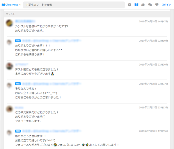Click timestamp 2019年07月07日 23時13分
Image resolution: width=174 pixels, height=149 pixels.
(153, 107)
